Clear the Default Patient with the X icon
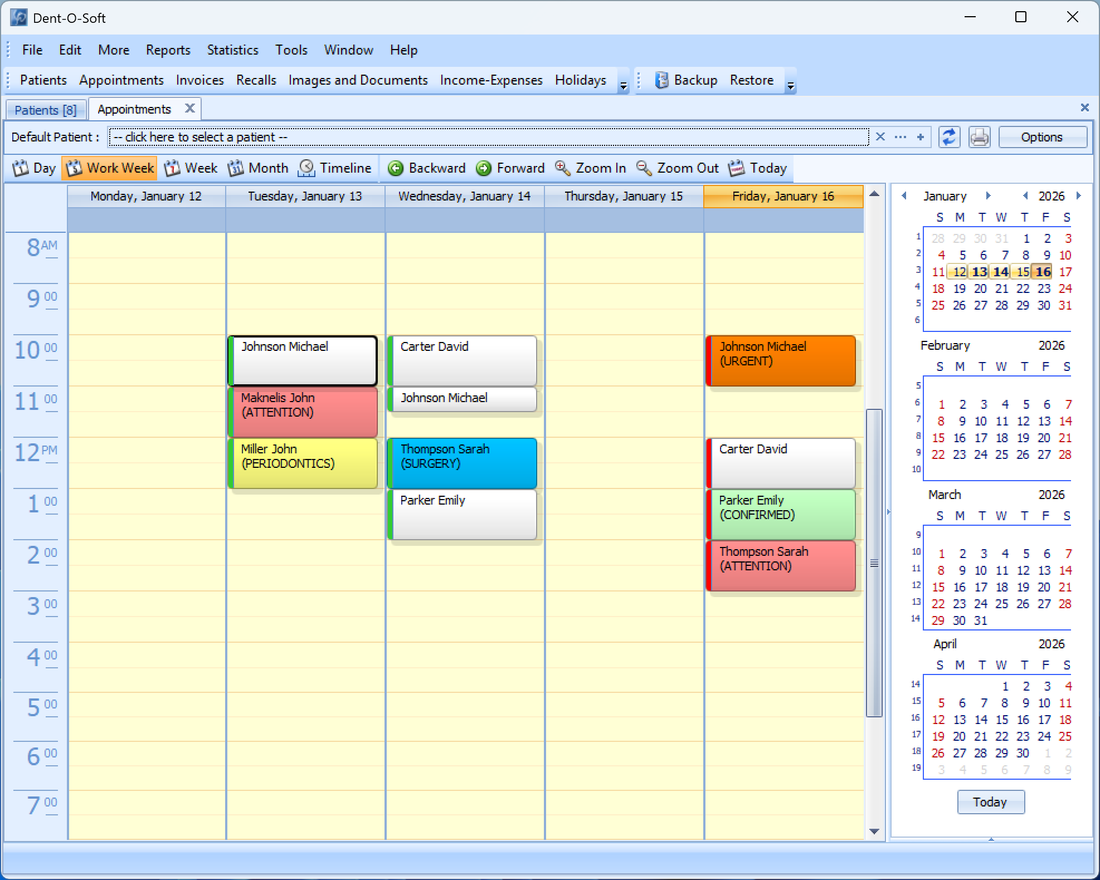The height and width of the screenshot is (880, 1100). tap(880, 137)
